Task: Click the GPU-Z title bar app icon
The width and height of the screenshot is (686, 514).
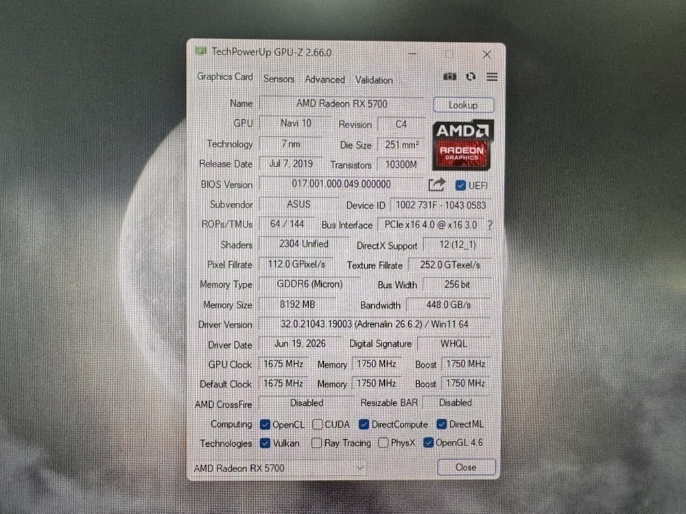Action: pos(201,51)
